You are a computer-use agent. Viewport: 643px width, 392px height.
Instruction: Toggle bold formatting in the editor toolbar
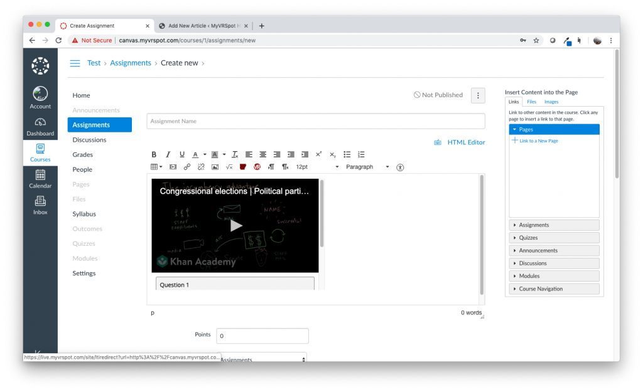click(154, 154)
